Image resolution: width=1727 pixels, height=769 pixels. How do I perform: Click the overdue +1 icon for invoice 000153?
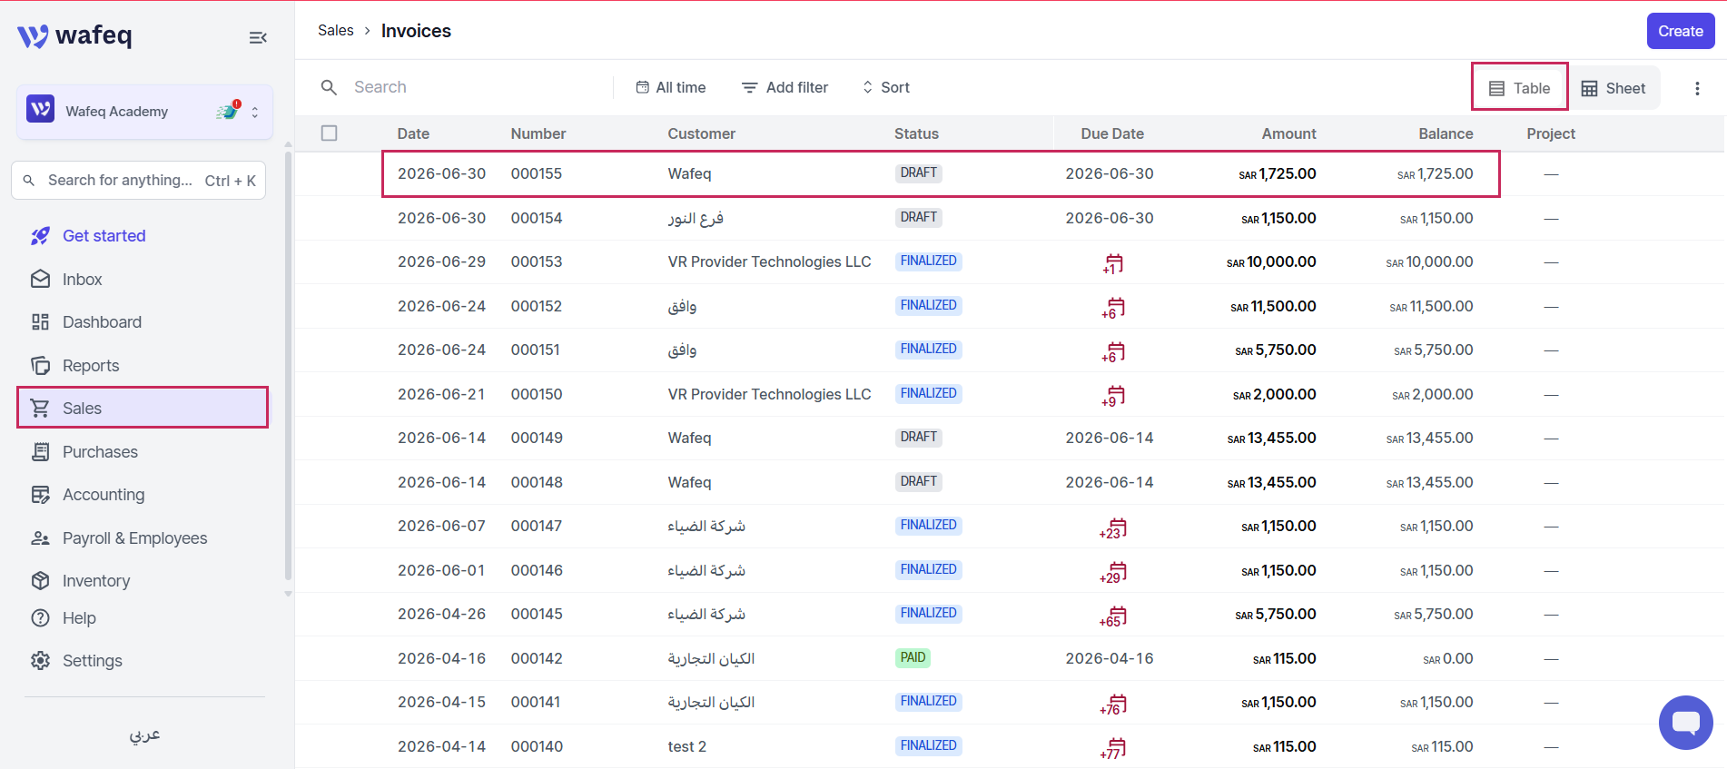point(1113,263)
